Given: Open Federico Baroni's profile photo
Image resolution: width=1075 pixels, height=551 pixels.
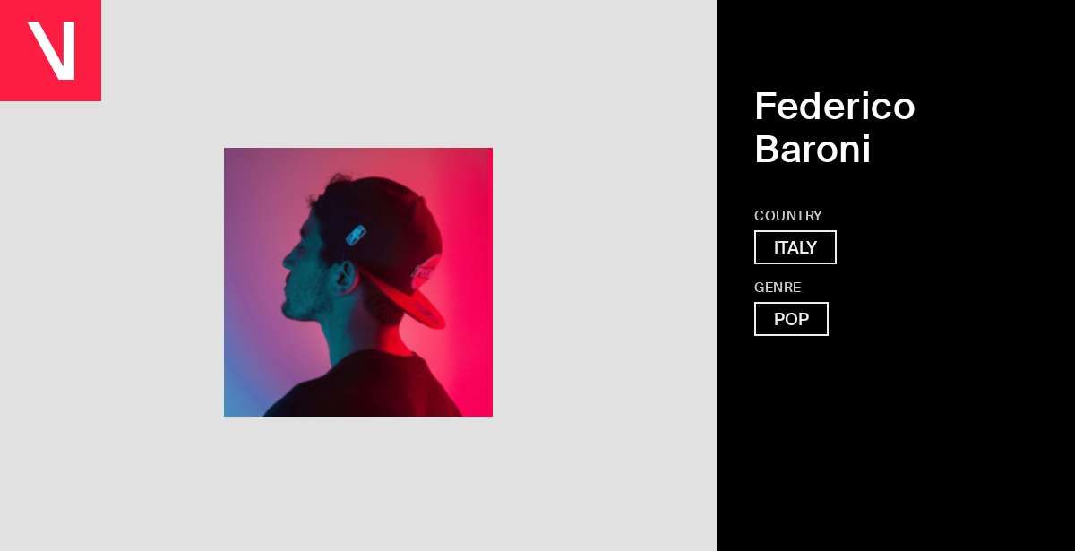Looking at the screenshot, I should 358,282.
